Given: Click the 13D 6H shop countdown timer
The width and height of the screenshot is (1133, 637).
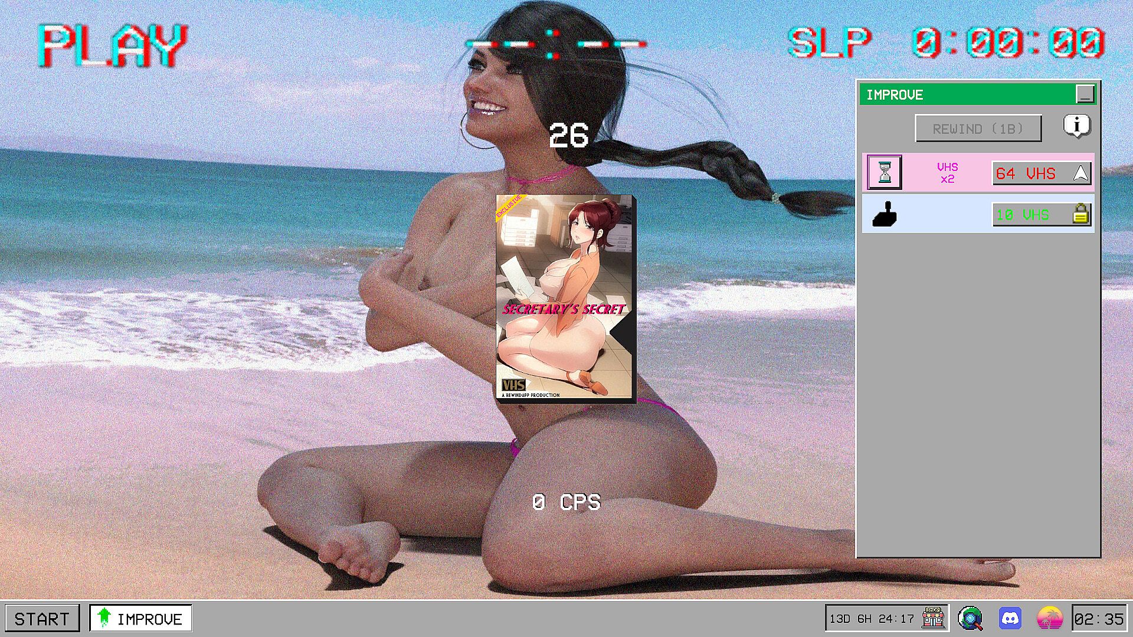Looking at the screenshot, I should pyautogui.click(x=872, y=619).
